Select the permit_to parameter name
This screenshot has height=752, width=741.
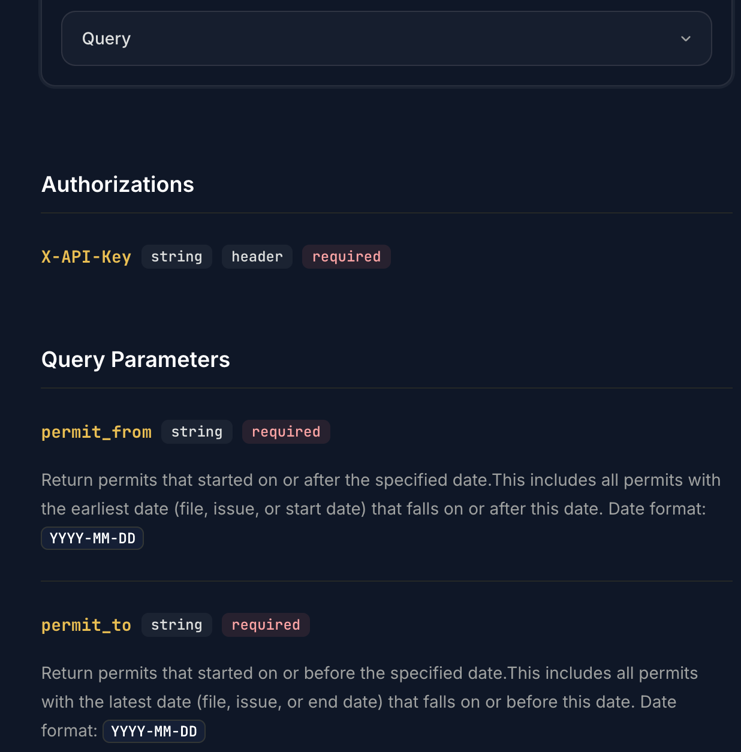click(86, 625)
